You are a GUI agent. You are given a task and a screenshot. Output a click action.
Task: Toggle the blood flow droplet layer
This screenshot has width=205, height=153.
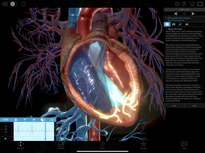click(x=16, y=120)
